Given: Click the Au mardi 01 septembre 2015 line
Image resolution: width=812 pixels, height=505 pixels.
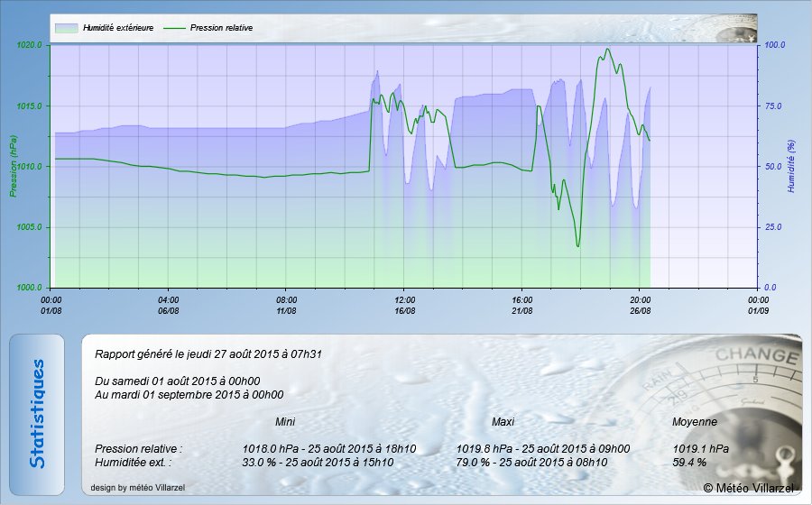Looking at the screenshot, I should pos(189,395).
